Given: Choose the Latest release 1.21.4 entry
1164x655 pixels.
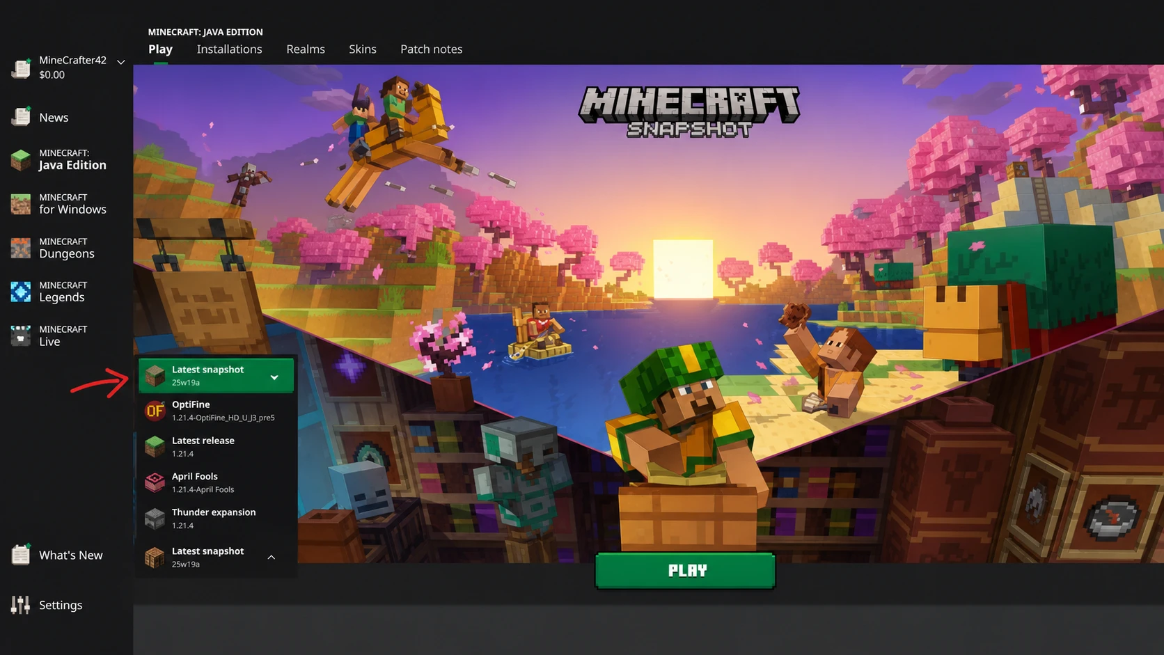Looking at the screenshot, I should click(x=217, y=446).
